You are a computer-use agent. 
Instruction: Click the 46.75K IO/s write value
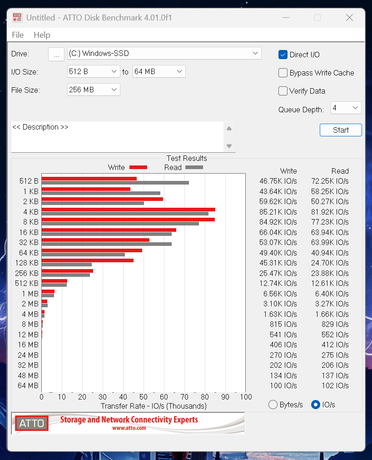point(278,181)
